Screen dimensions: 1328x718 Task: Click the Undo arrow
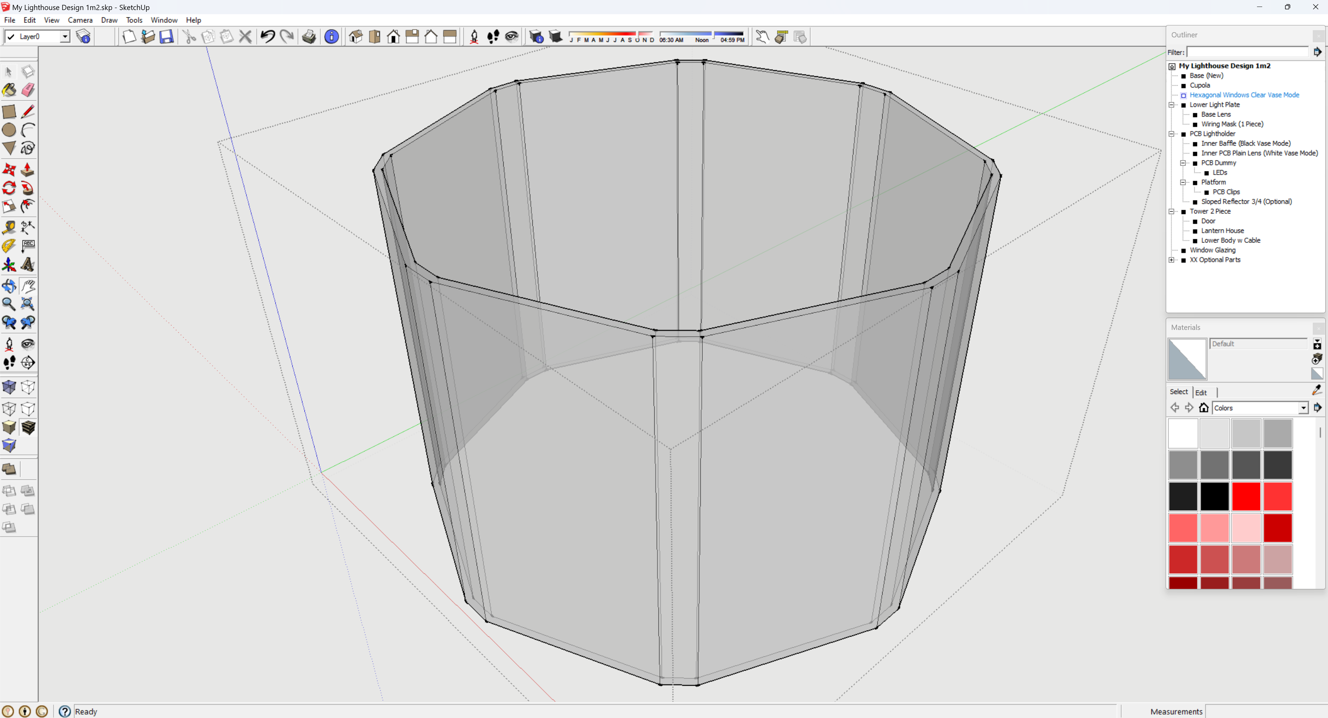click(267, 37)
